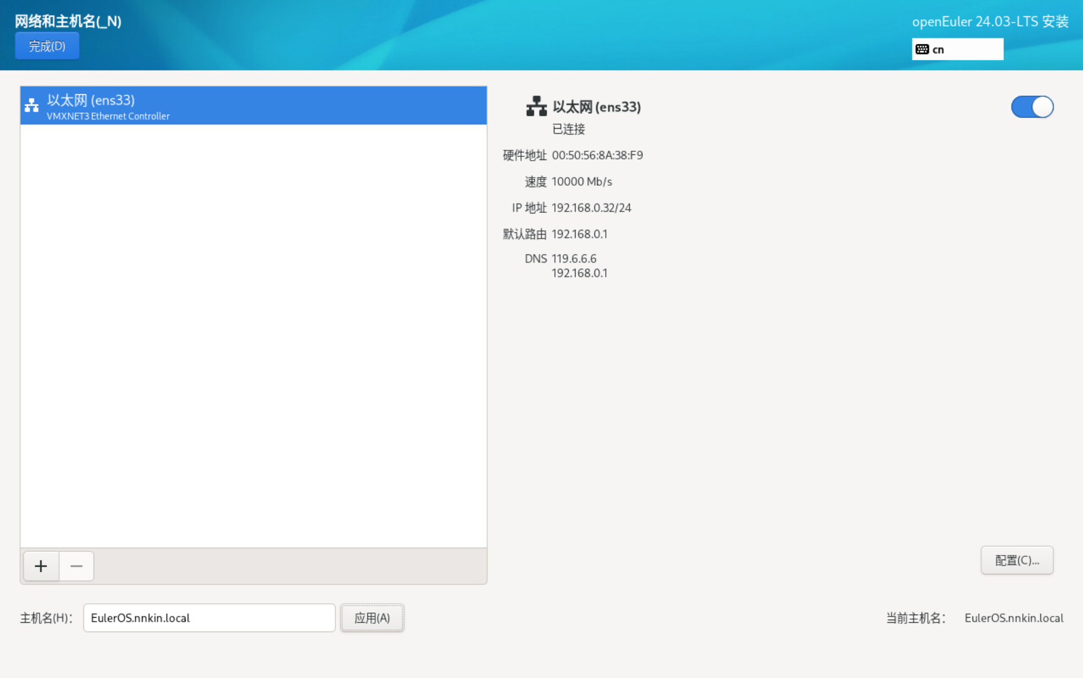Add a new network device with plus button
1083x678 pixels.
click(41, 566)
